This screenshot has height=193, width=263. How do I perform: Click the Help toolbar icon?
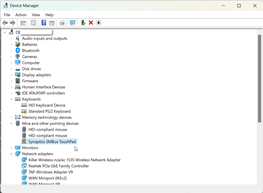tap(44, 23)
